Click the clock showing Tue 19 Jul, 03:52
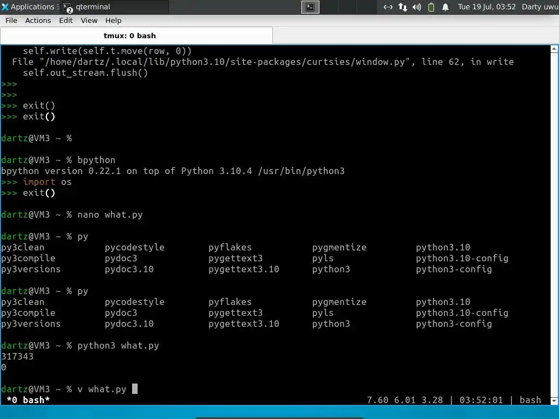 [x=486, y=7]
